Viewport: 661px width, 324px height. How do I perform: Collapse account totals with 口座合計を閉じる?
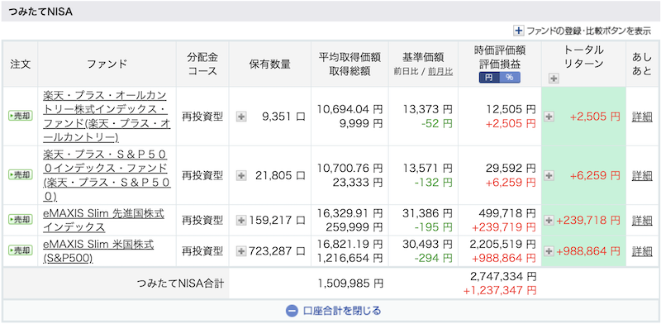pos(333,311)
